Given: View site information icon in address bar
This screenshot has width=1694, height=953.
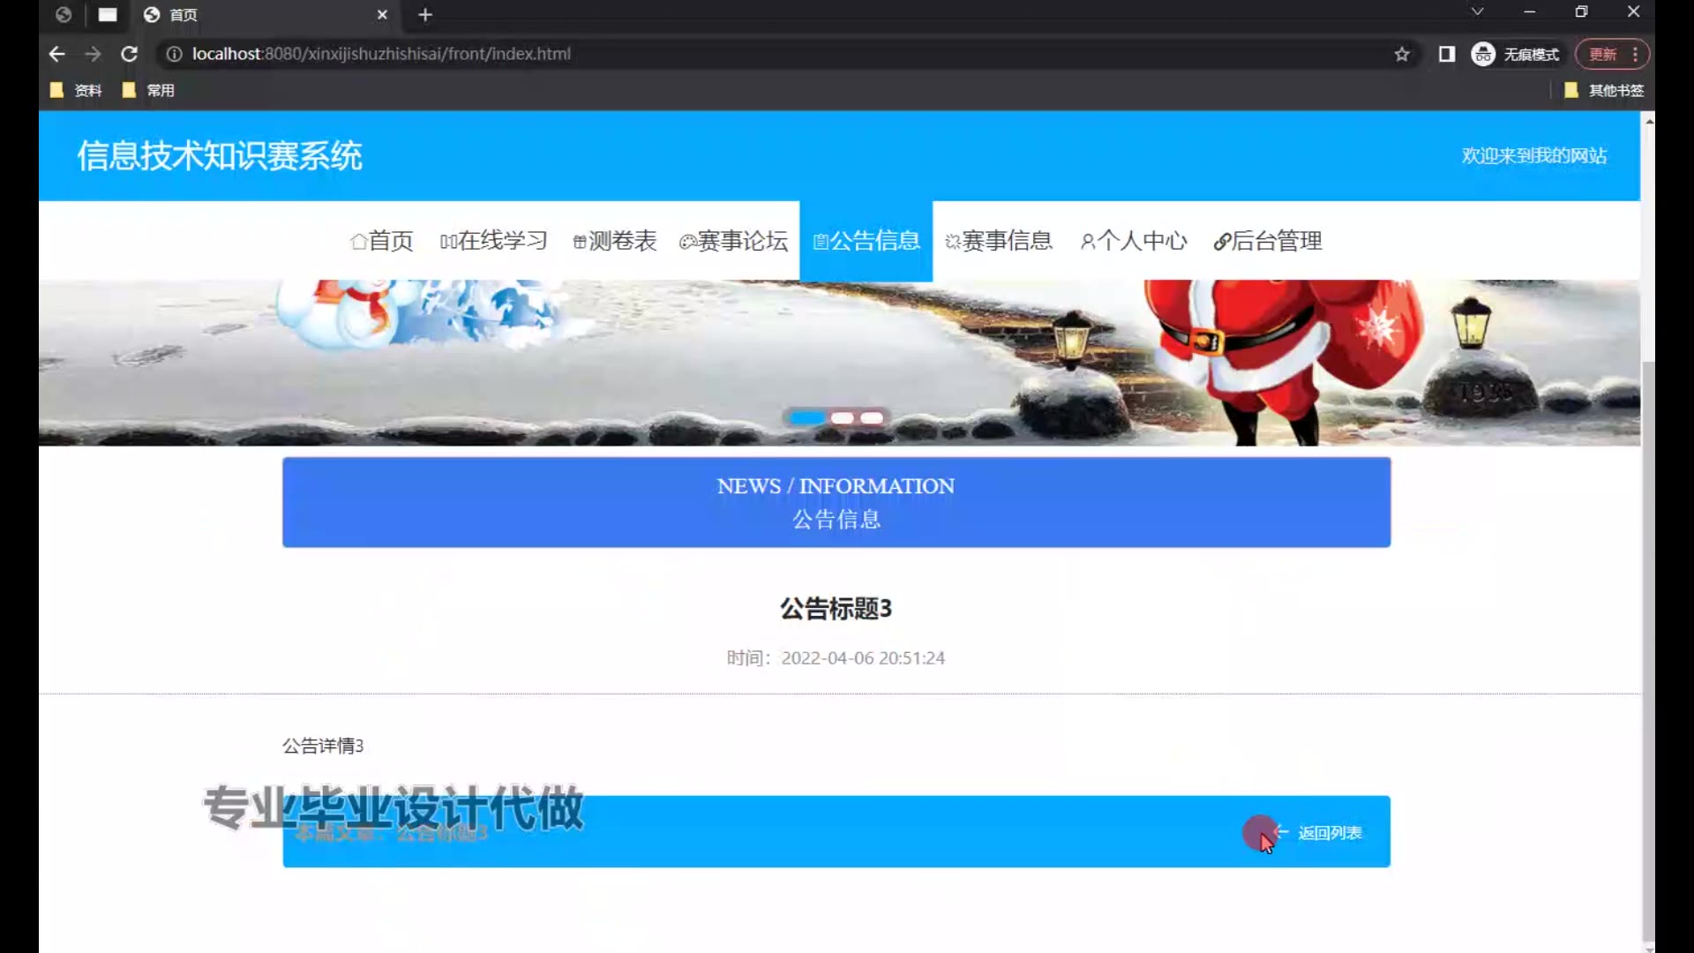Looking at the screenshot, I should 175,54.
